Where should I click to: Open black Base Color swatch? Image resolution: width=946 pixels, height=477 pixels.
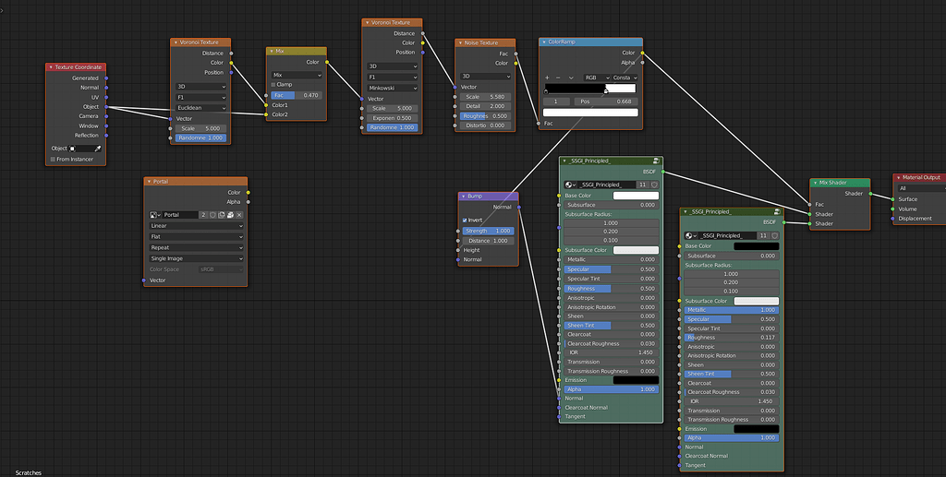click(756, 246)
